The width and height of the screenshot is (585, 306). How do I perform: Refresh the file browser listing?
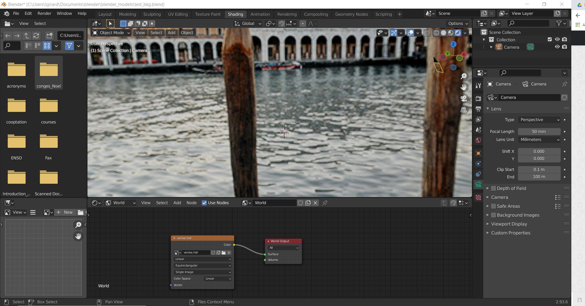click(36, 36)
